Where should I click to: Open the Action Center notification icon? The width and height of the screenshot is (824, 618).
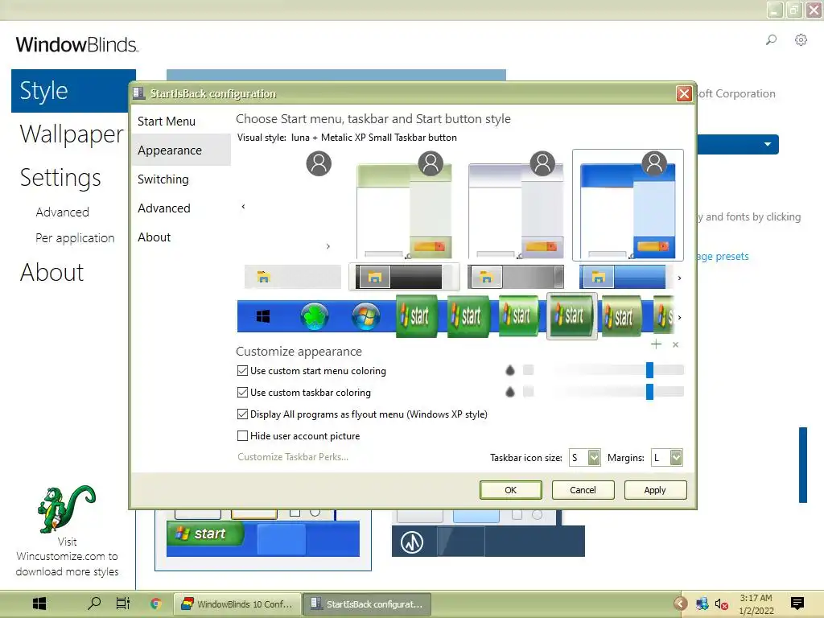pyautogui.click(x=797, y=604)
